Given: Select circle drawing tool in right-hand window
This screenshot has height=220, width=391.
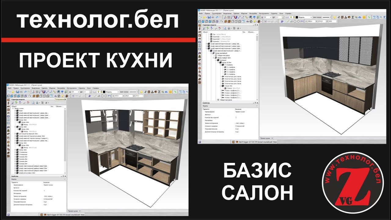Looking at the screenshot, I should point(295,21).
